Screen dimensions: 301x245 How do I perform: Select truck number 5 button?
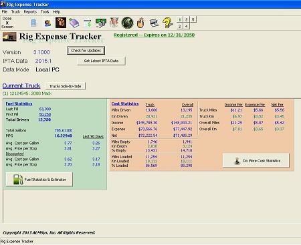[193, 19]
